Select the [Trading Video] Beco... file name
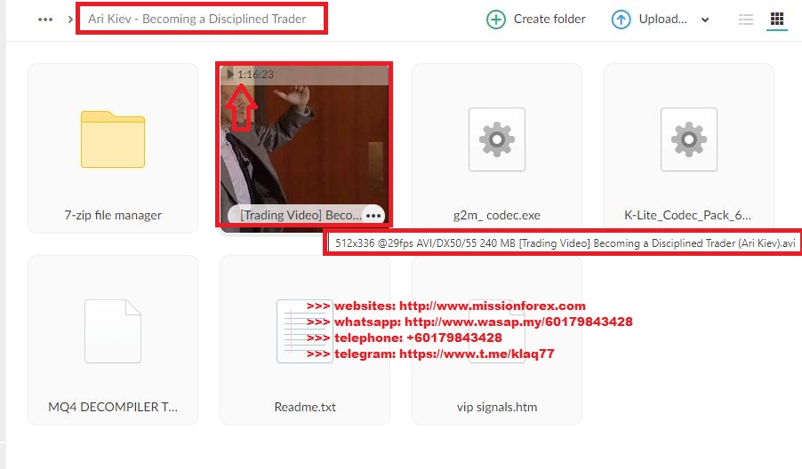Image resolution: width=802 pixels, height=469 pixels. click(301, 215)
